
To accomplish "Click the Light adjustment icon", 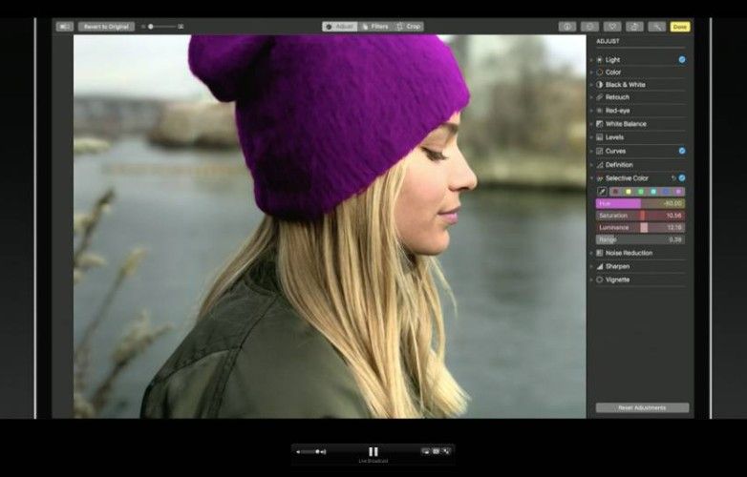I will coord(599,60).
